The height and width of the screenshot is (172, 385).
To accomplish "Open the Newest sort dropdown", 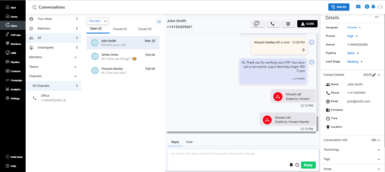I will (x=97, y=21).
